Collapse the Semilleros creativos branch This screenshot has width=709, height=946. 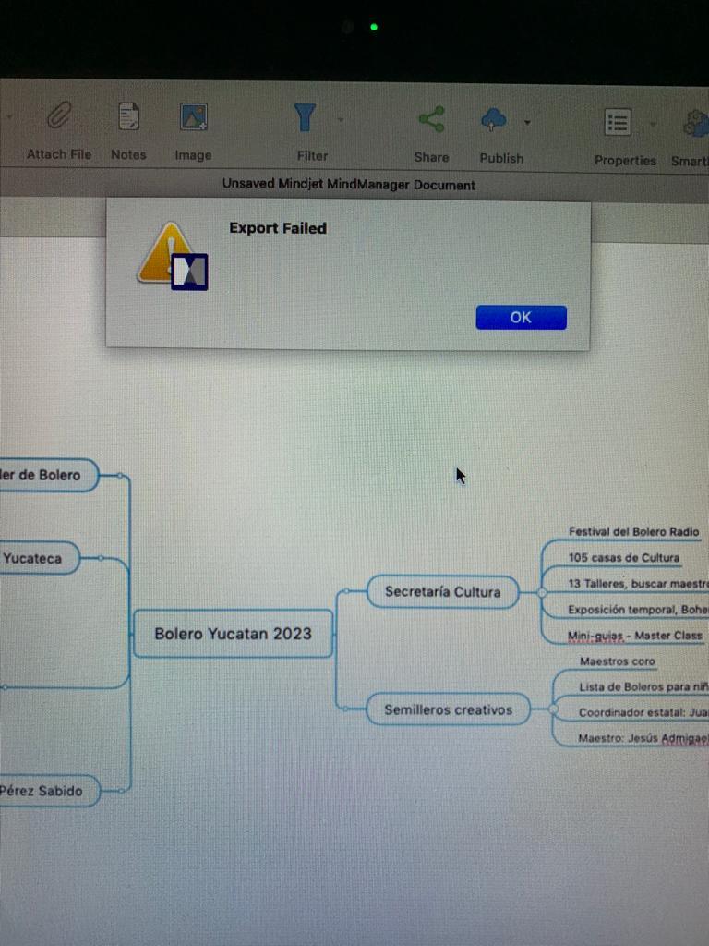click(553, 709)
